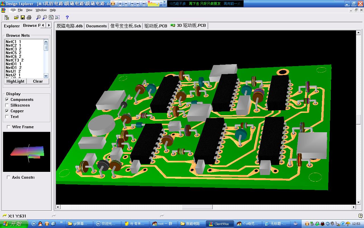This screenshot has height=228, width=364.
Task: Click the system clock showing 12:53
Action: tap(356, 224)
